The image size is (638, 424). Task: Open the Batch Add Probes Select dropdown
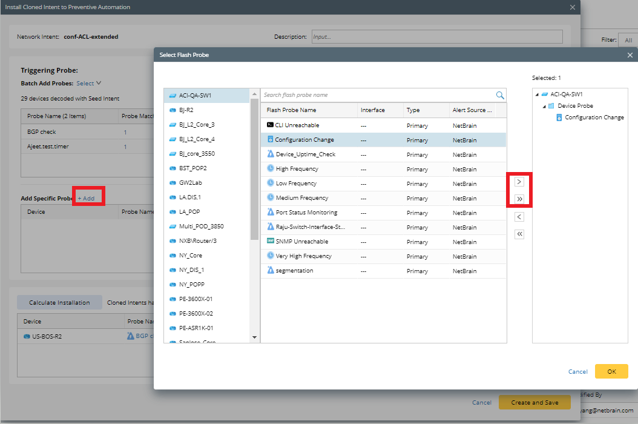click(89, 83)
